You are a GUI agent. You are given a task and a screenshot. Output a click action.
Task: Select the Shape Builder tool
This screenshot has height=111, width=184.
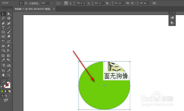coord(3,50)
